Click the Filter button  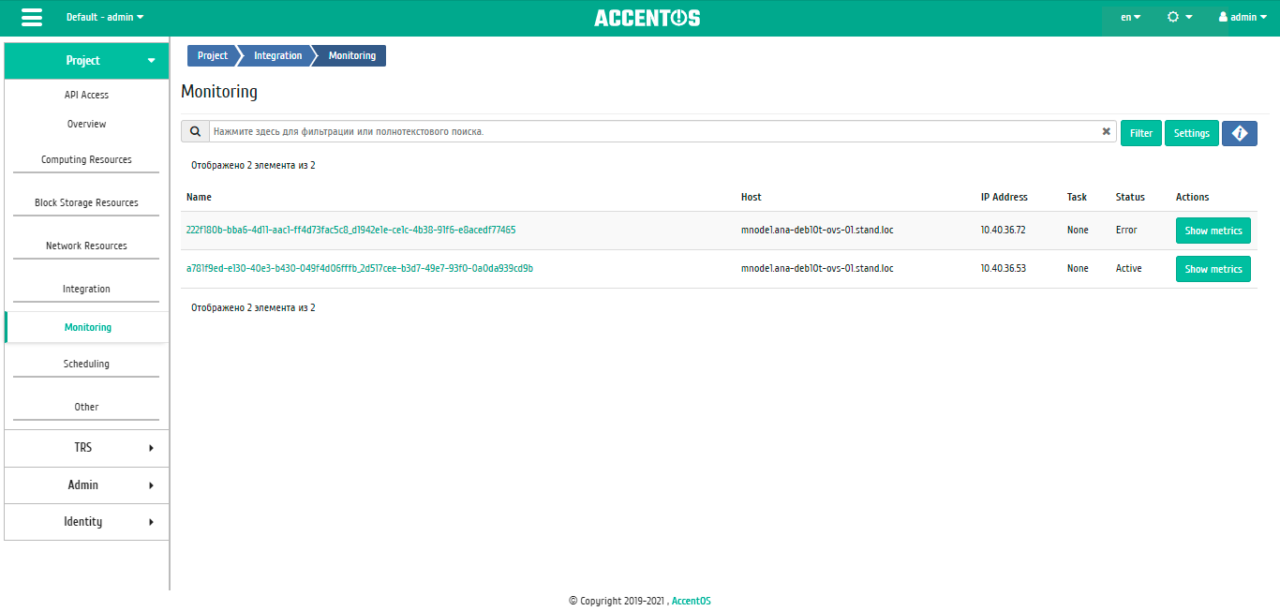pyautogui.click(x=1141, y=133)
